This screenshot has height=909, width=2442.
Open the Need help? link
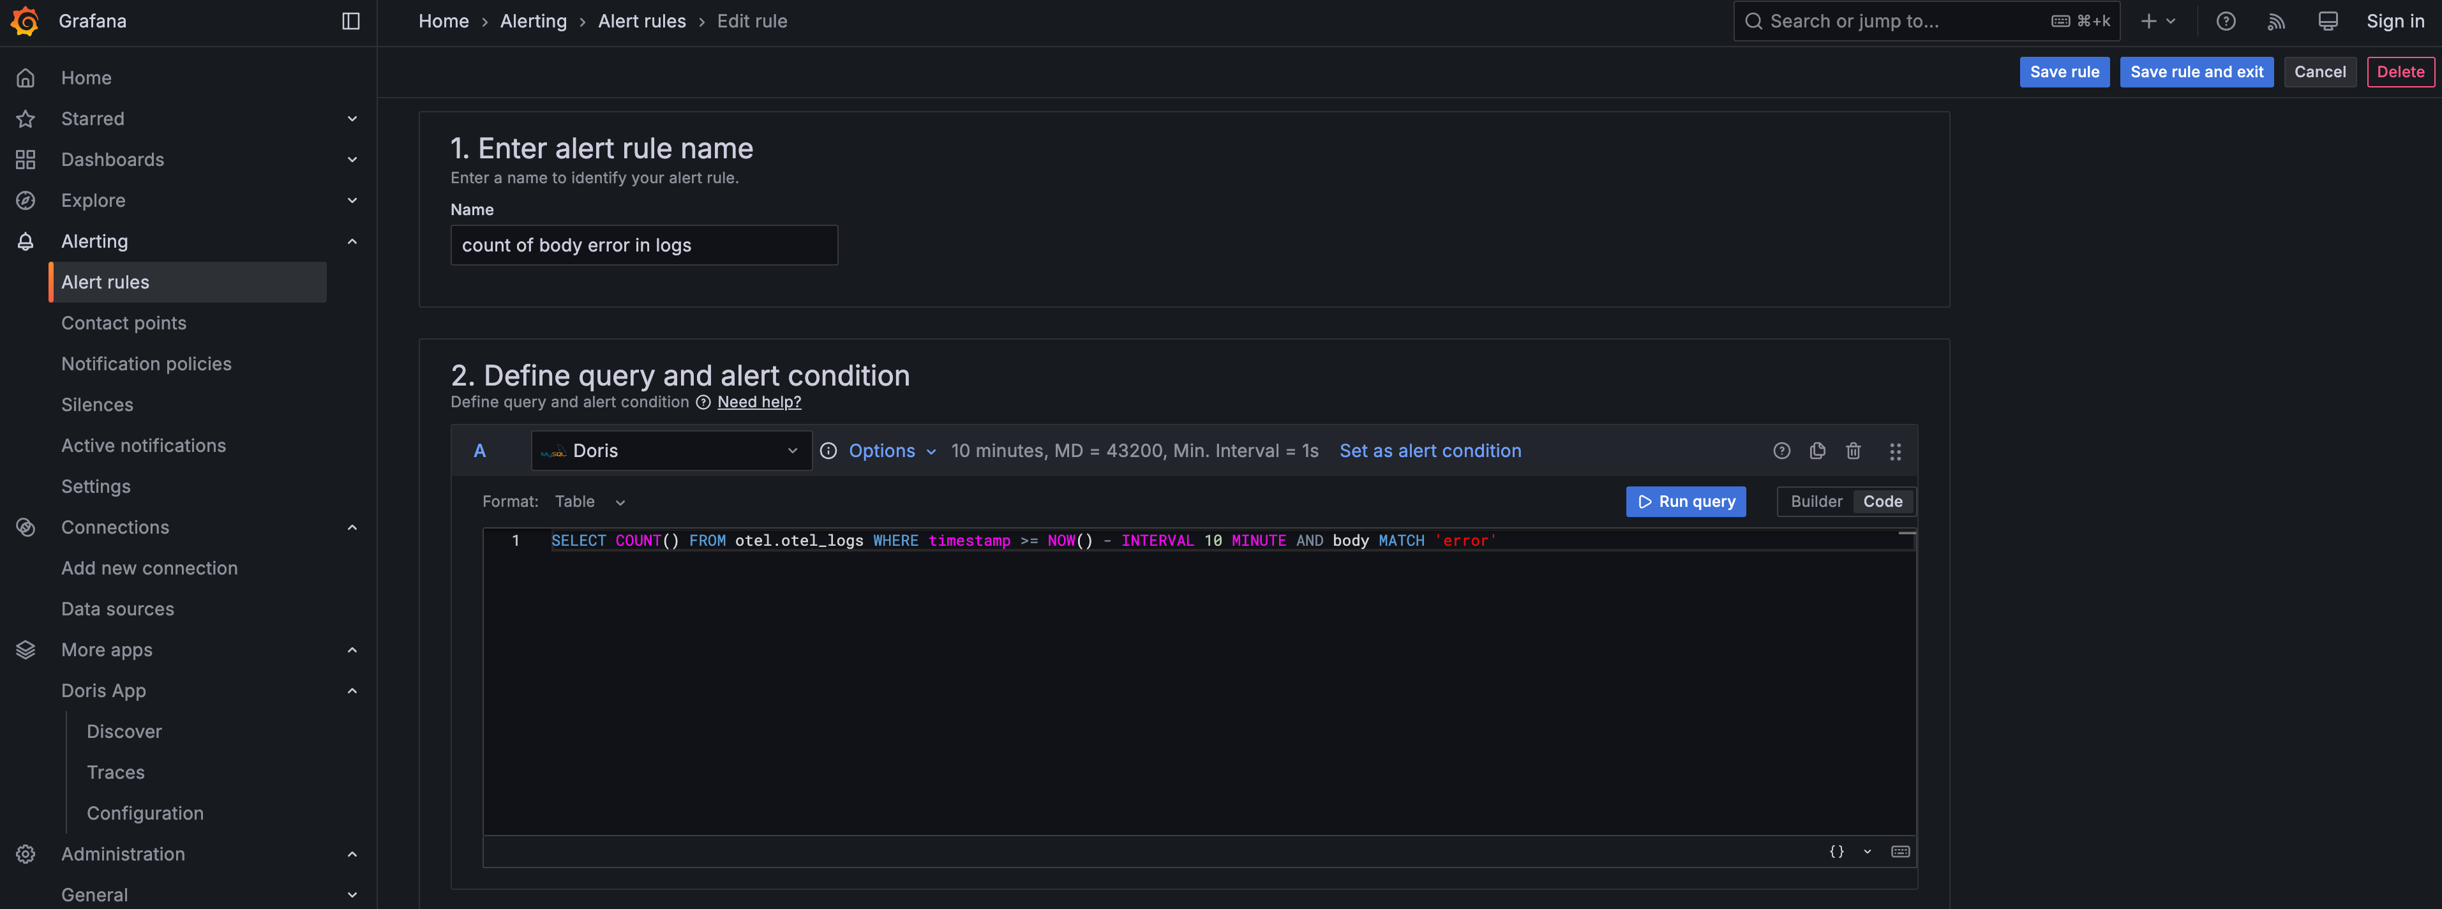point(760,402)
